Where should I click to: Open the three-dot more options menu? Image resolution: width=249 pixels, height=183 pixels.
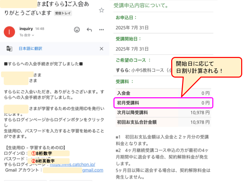pyautogui.click(x=102, y=29)
